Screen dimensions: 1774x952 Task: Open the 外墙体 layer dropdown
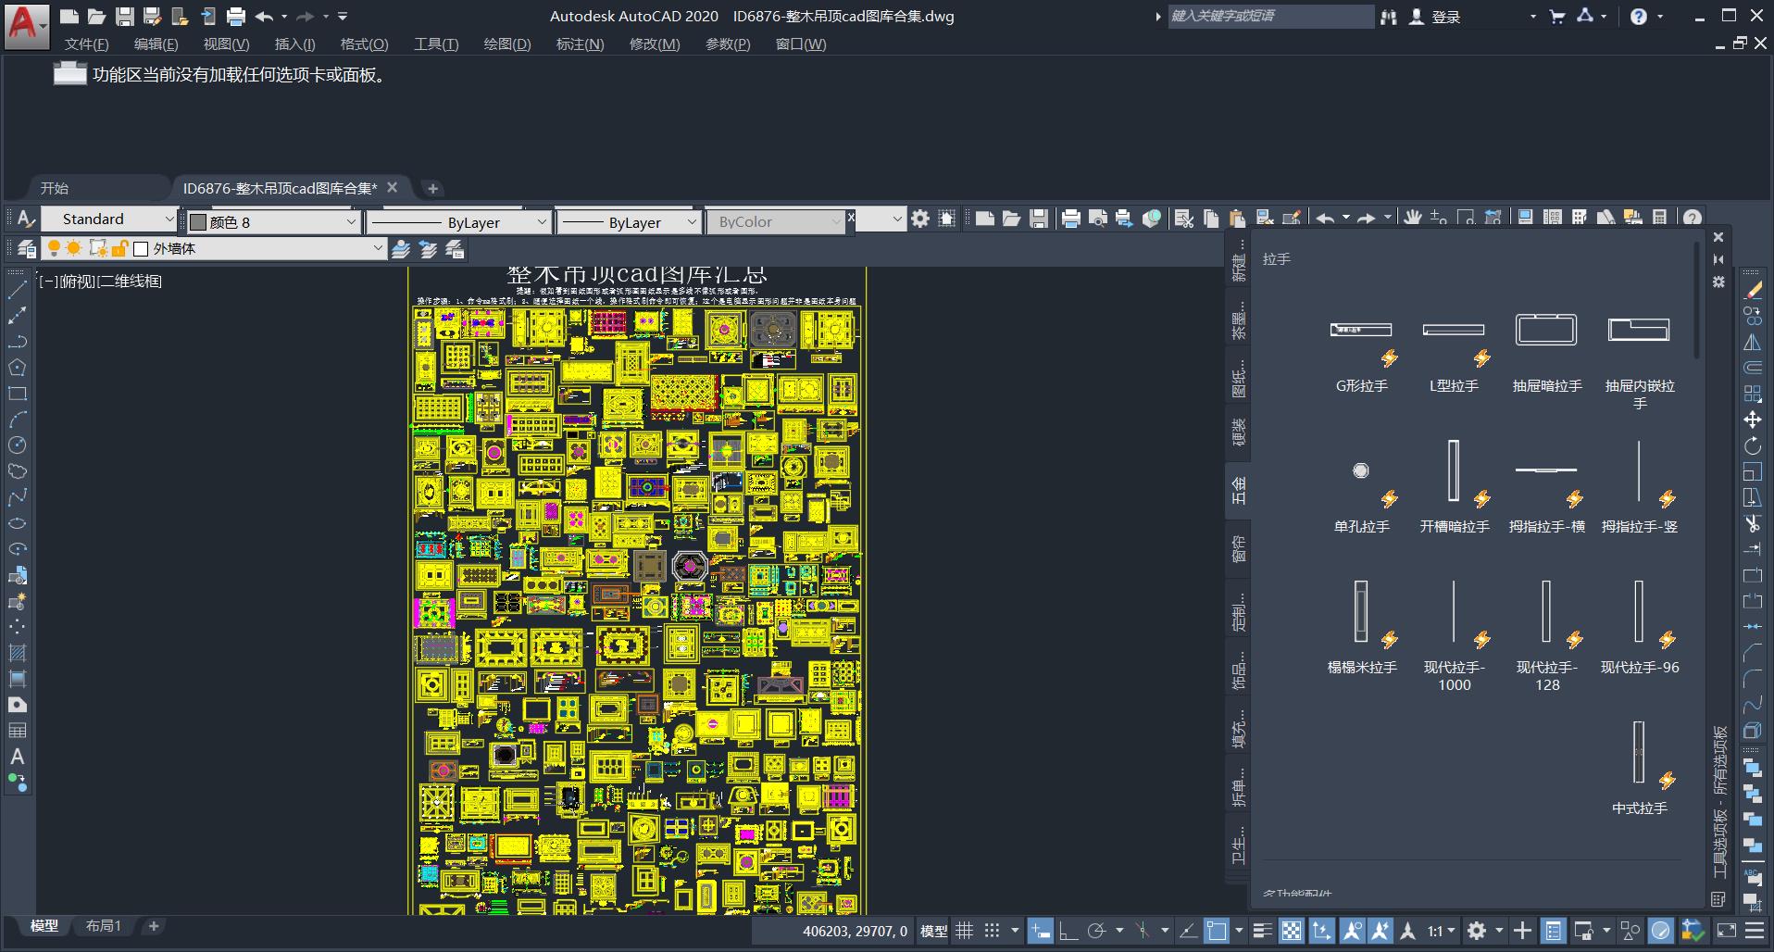(377, 248)
